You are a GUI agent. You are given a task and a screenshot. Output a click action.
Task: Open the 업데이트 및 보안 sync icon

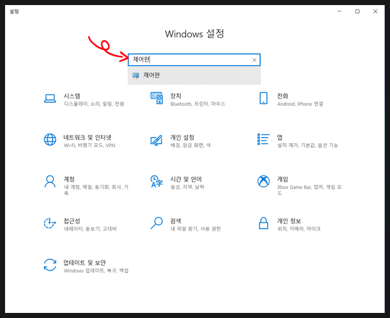click(50, 265)
